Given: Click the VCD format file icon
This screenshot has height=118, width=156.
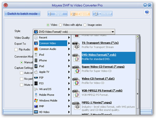Looking at the screenshot, I should coord(76,82).
